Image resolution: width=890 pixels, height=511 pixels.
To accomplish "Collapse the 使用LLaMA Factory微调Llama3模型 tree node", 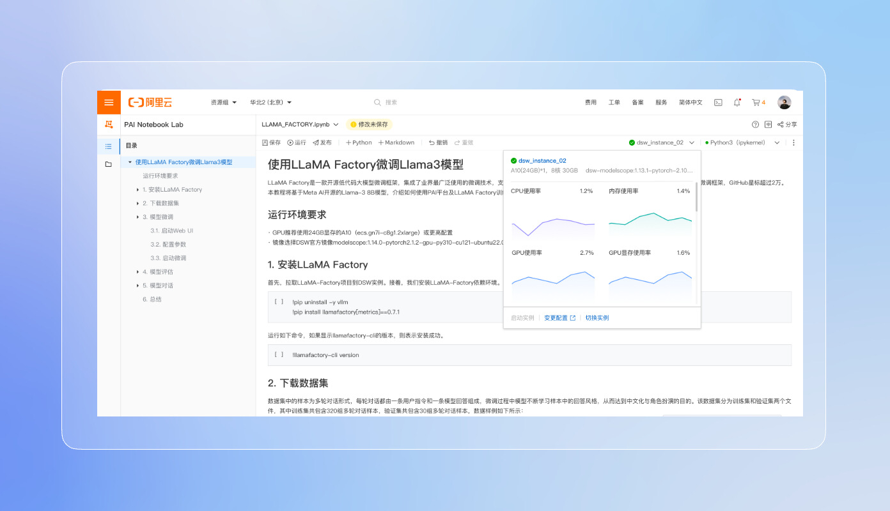I will (130, 162).
